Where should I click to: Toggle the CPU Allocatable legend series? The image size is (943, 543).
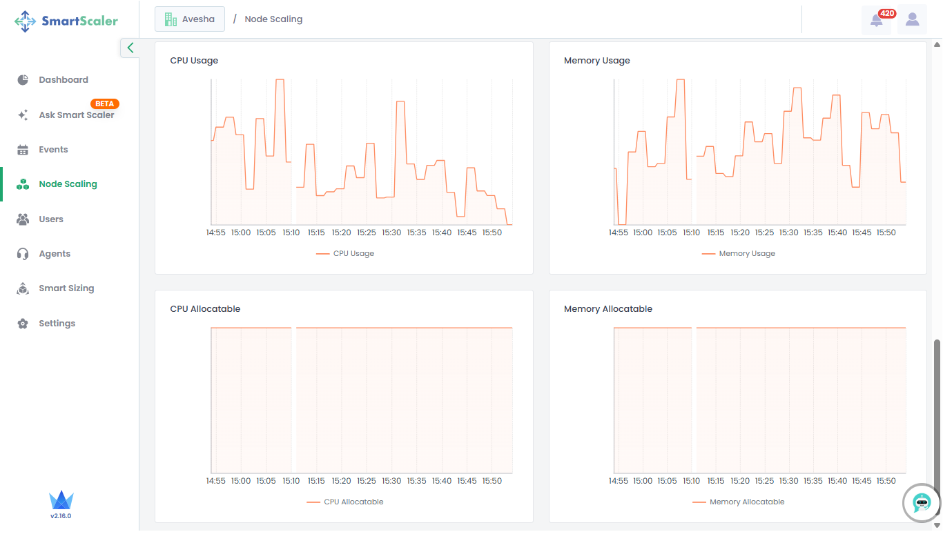(x=345, y=502)
